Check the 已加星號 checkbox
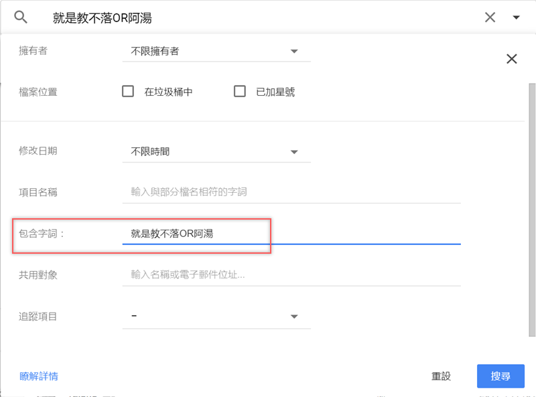Screen dimensions: 536x397 tap(239, 92)
